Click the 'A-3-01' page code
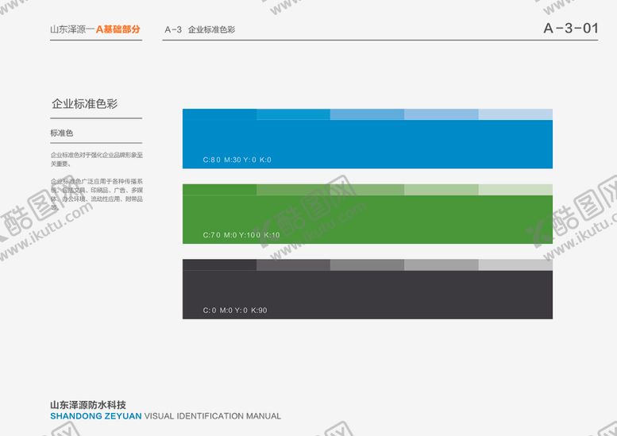617x436 pixels. pyautogui.click(x=571, y=29)
